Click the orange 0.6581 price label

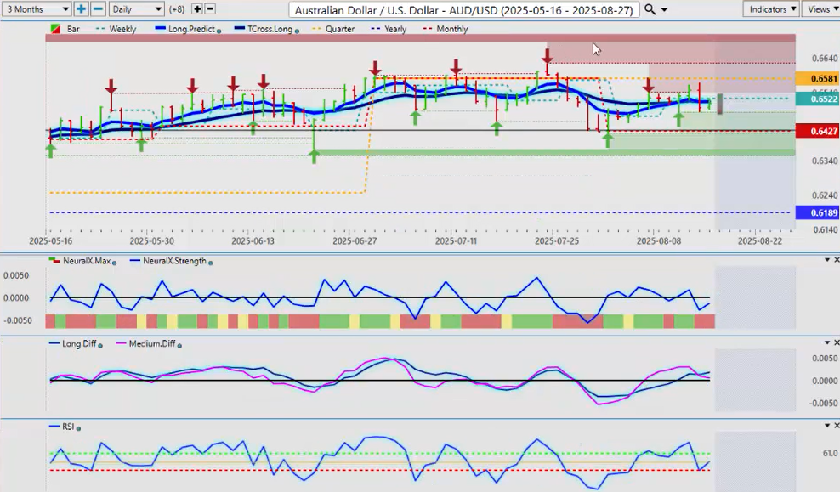817,78
